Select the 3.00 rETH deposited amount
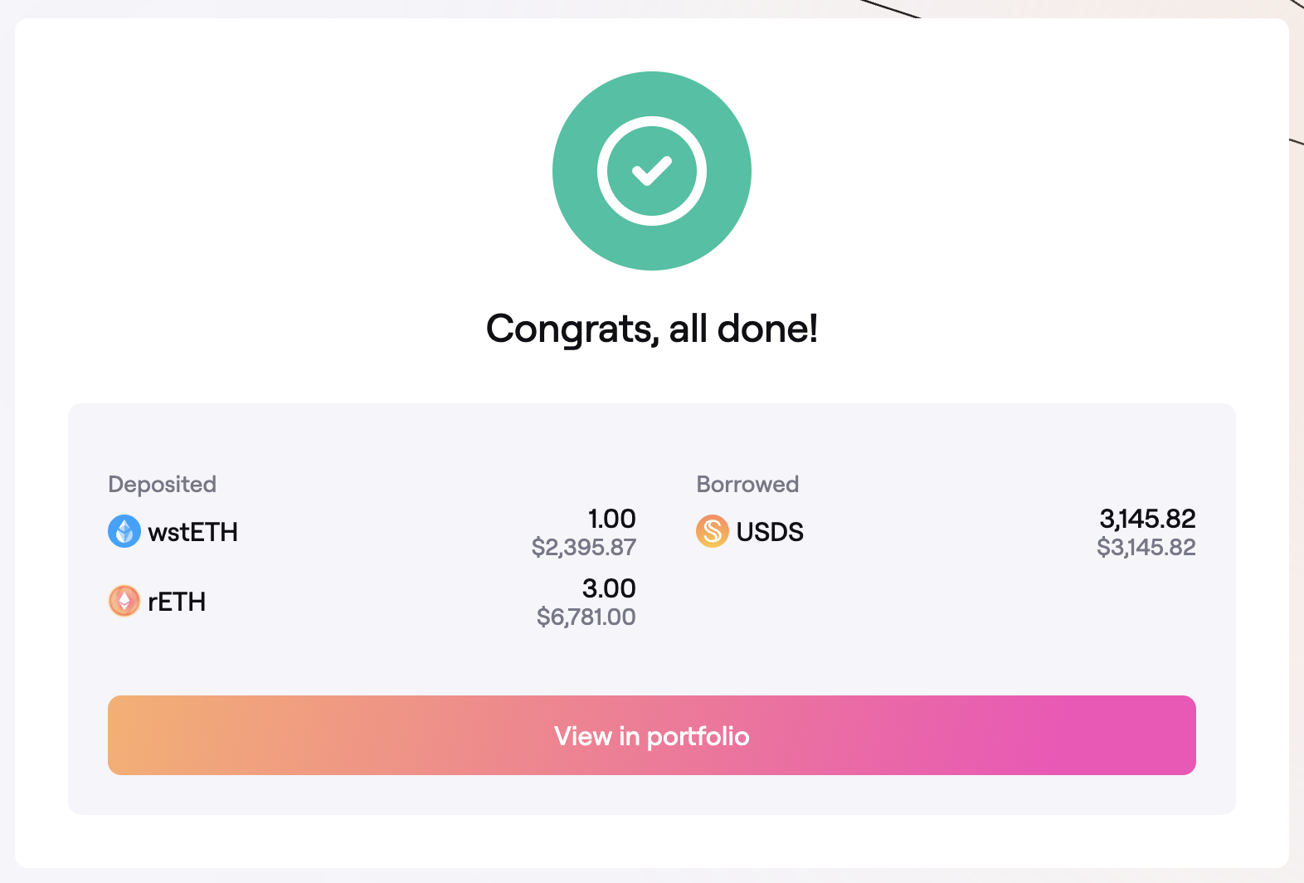The image size is (1304, 883). point(609,588)
